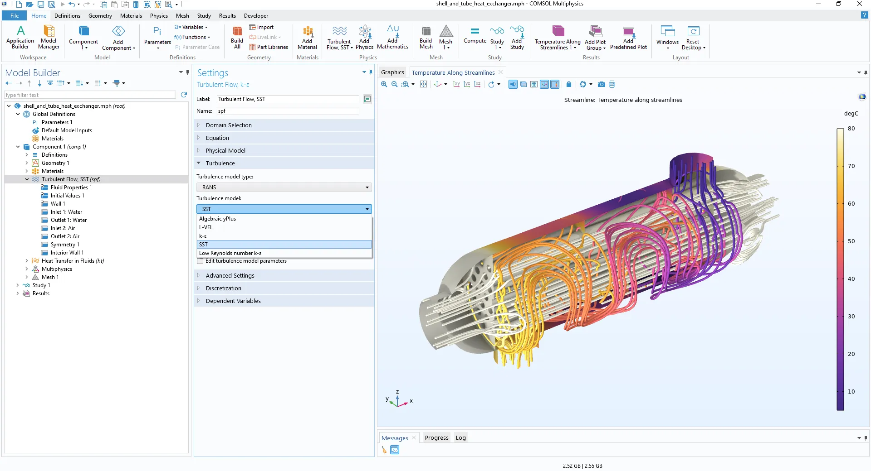The height and width of the screenshot is (471, 871).
Task: Take a snapshot with the camera icon
Action: (601, 84)
